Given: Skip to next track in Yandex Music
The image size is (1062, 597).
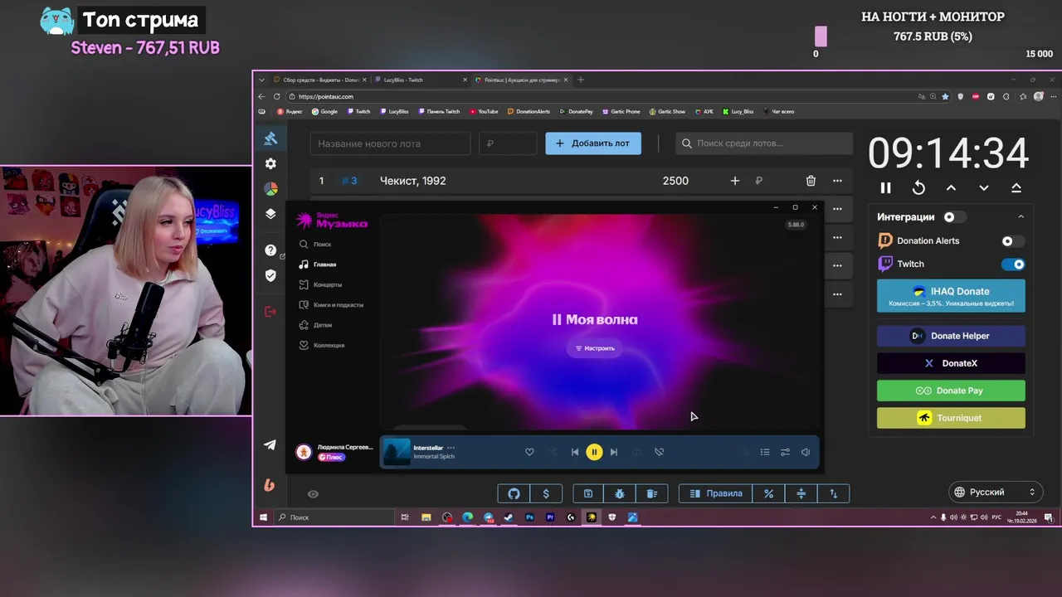Looking at the screenshot, I should (x=614, y=452).
